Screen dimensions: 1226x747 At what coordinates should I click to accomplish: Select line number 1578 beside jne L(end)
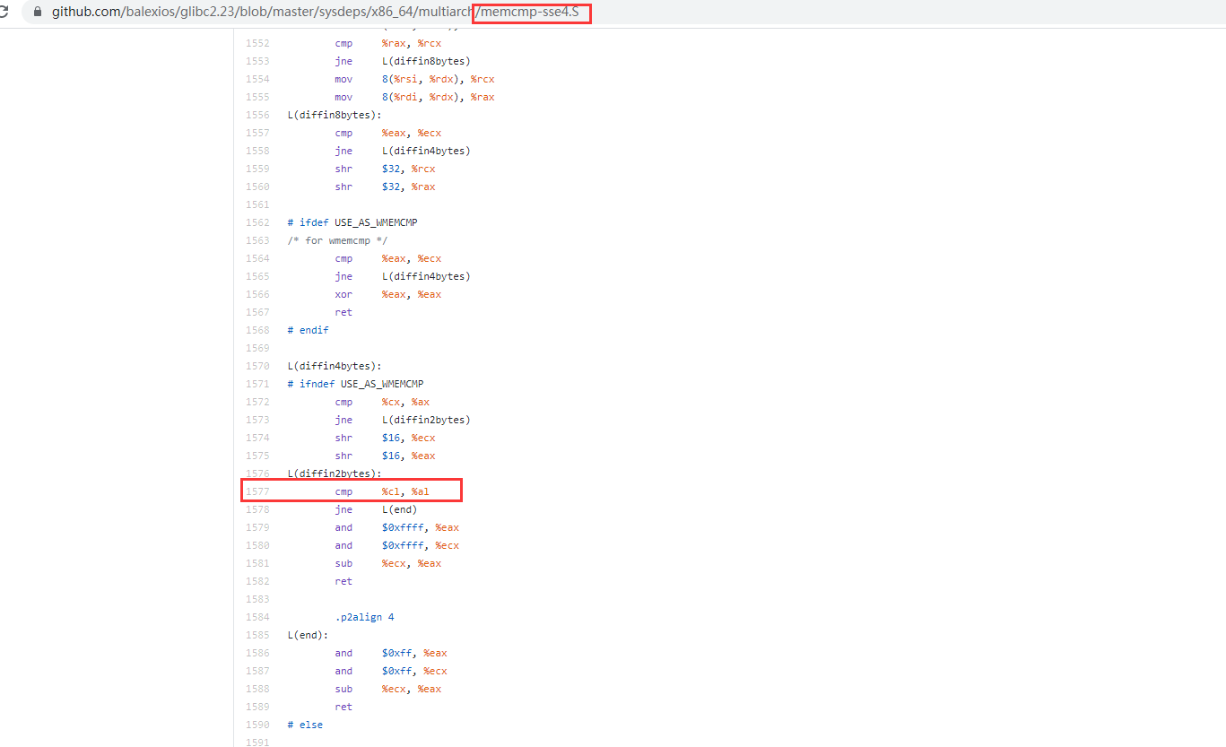point(257,508)
